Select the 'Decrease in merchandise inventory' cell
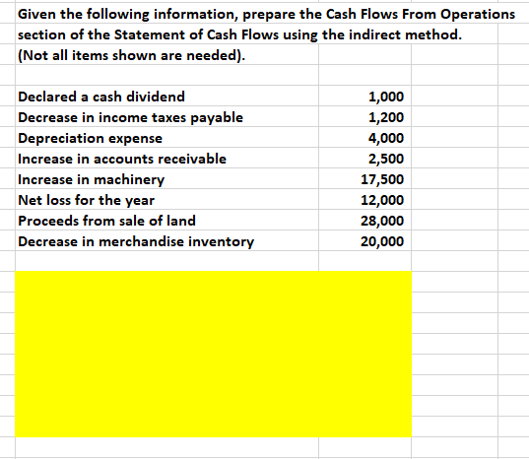 pos(166,241)
